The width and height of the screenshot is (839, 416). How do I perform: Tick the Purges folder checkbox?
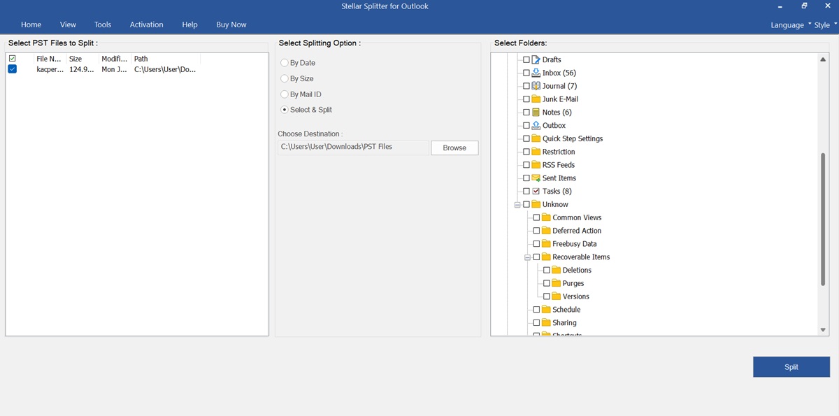click(x=547, y=283)
